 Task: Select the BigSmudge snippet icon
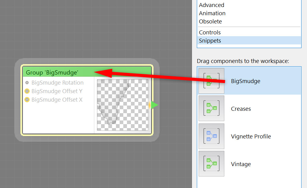tap(211, 81)
